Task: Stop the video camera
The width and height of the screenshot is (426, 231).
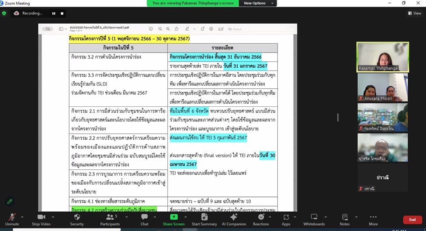Action: [x=42, y=219]
